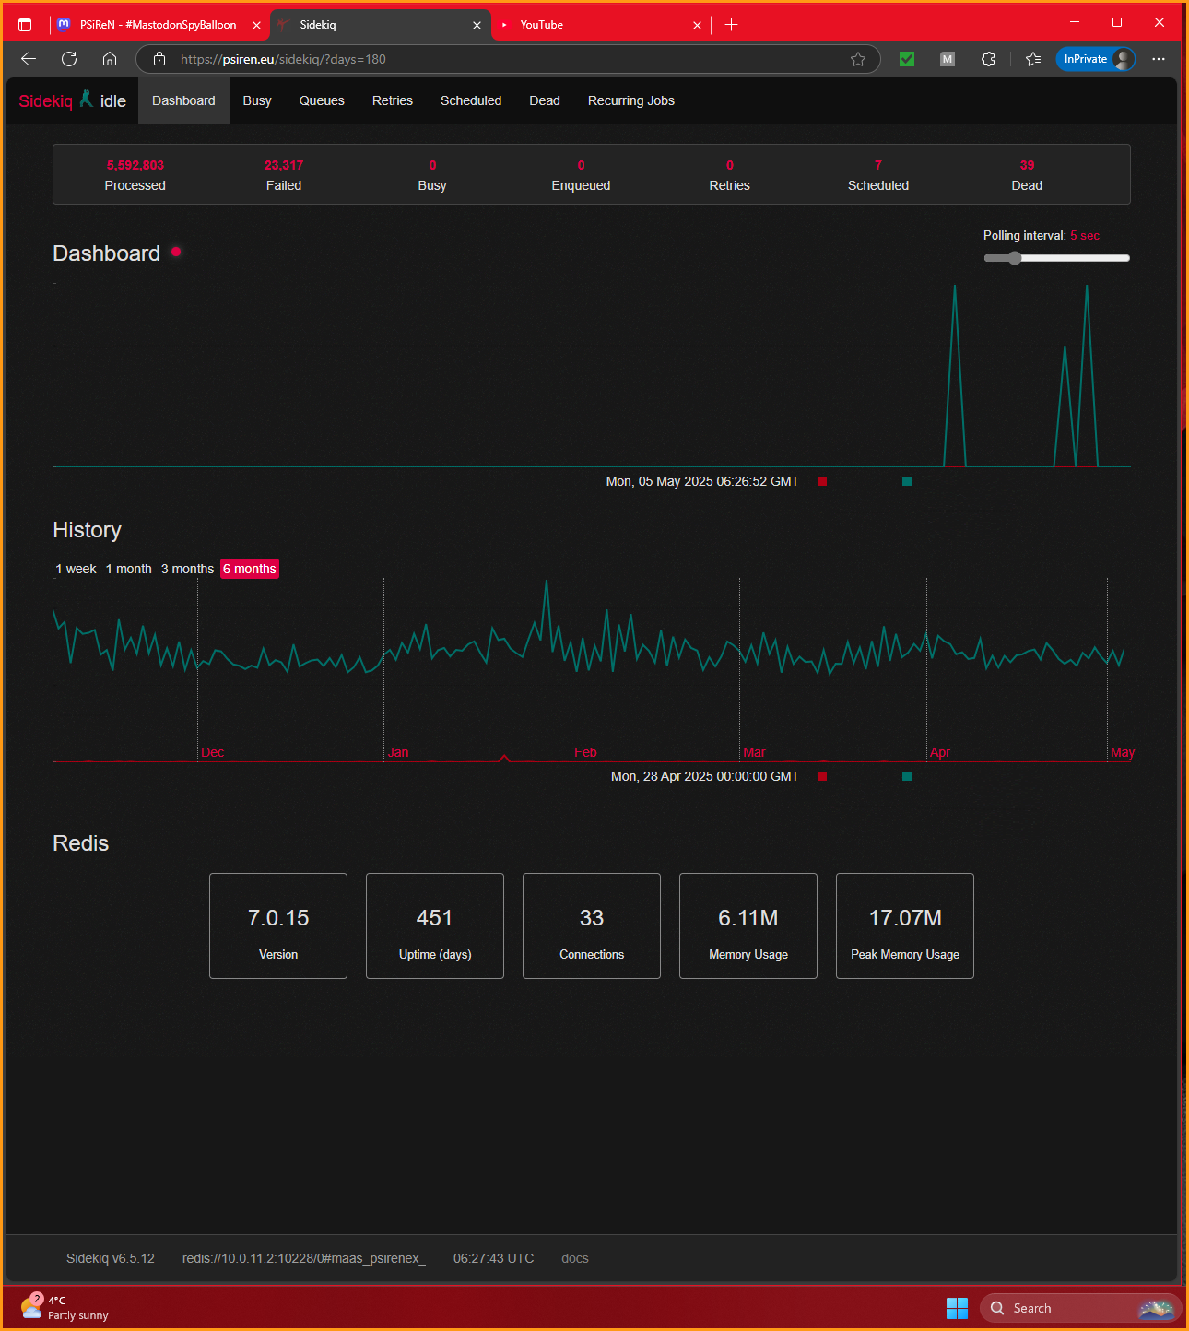Image resolution: width=1189 pixels, height=1331 pixels.
Task: Open the tab actions menu icon
Action: coord(25,25)
